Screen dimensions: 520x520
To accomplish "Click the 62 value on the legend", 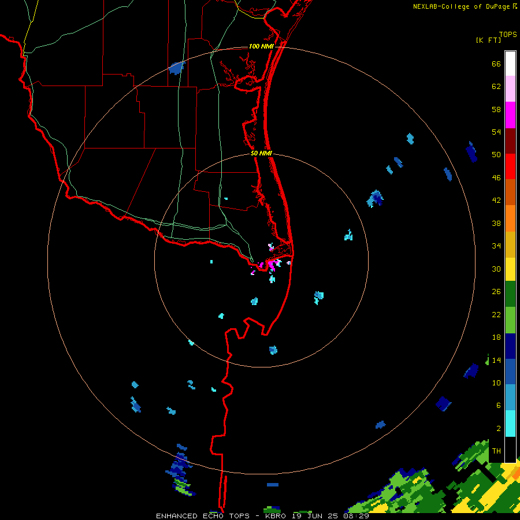I will 496,87.
